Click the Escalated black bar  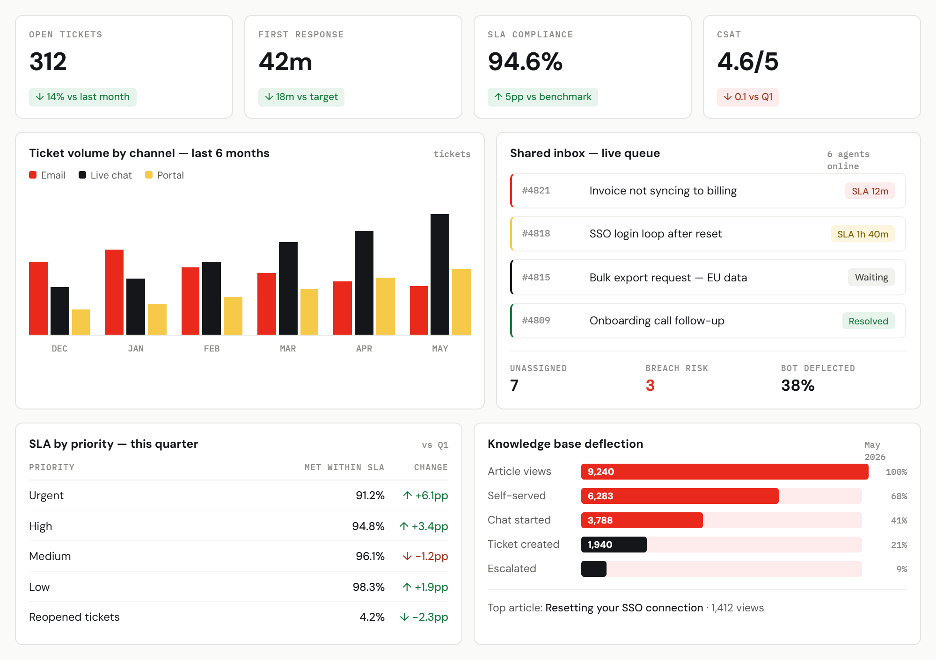tap(594, 569)
